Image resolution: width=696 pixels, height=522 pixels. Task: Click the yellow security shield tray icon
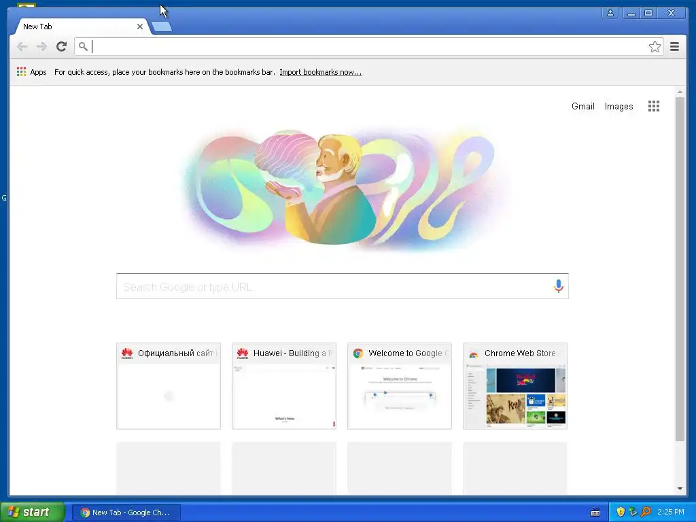point(621,512)
